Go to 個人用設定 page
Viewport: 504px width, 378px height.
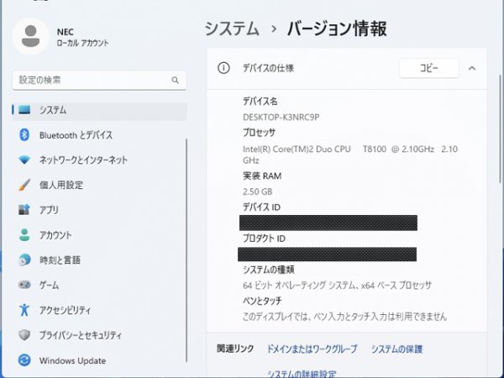pyautogui.click(x=99, y=185)
